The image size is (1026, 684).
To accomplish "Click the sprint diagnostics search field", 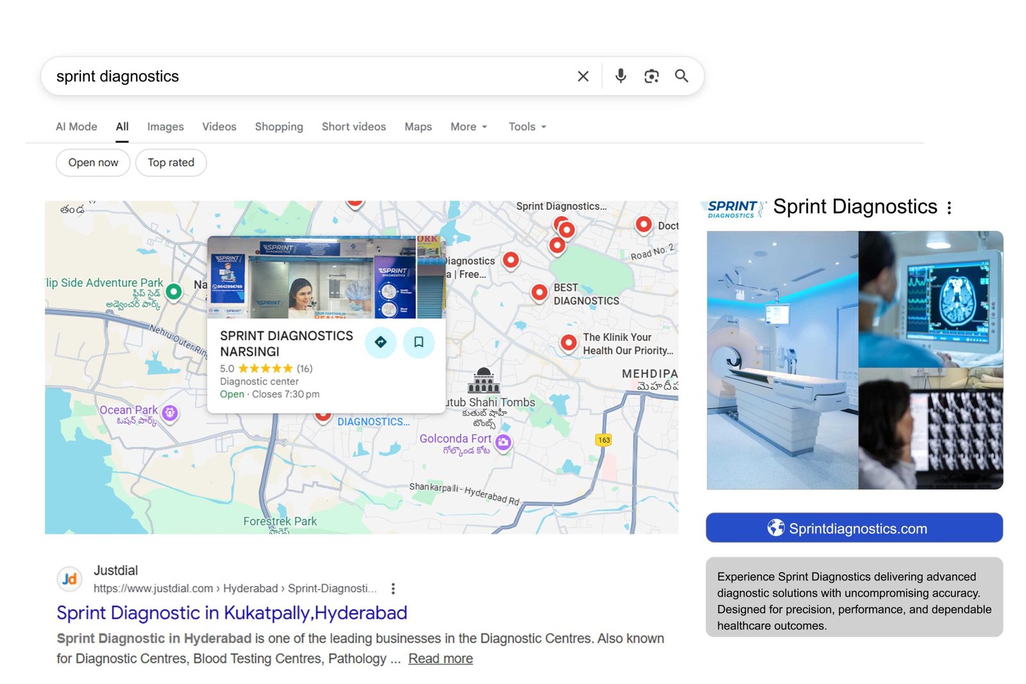I will (308, 76).
